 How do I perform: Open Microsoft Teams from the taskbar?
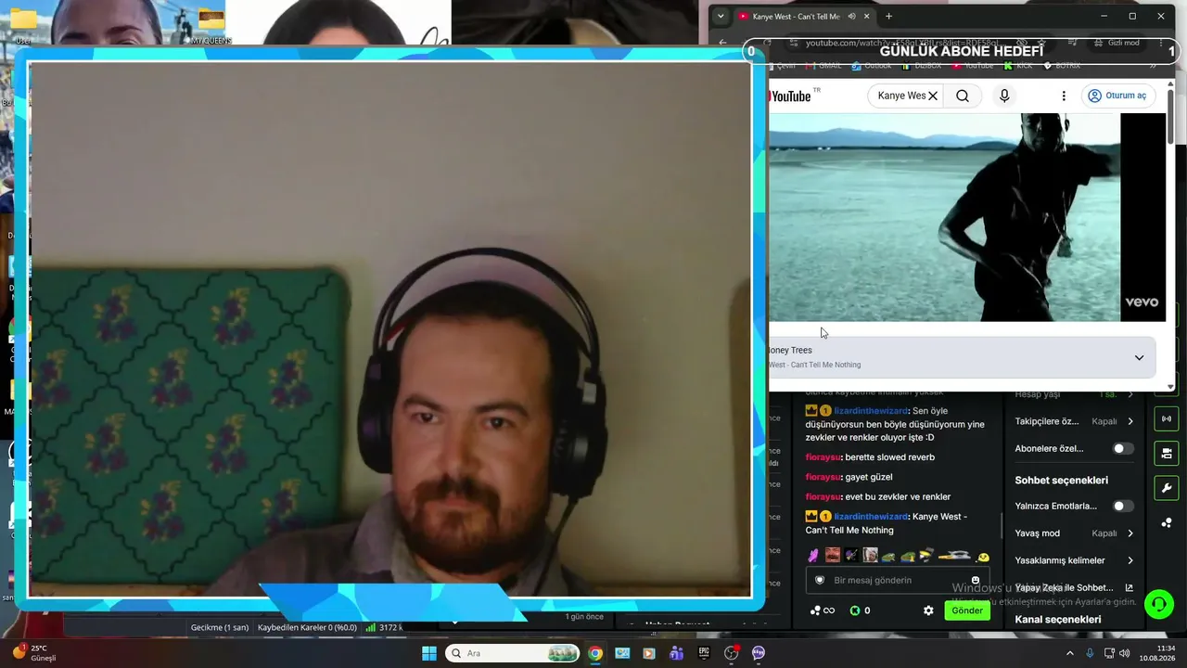coord(676,653)
